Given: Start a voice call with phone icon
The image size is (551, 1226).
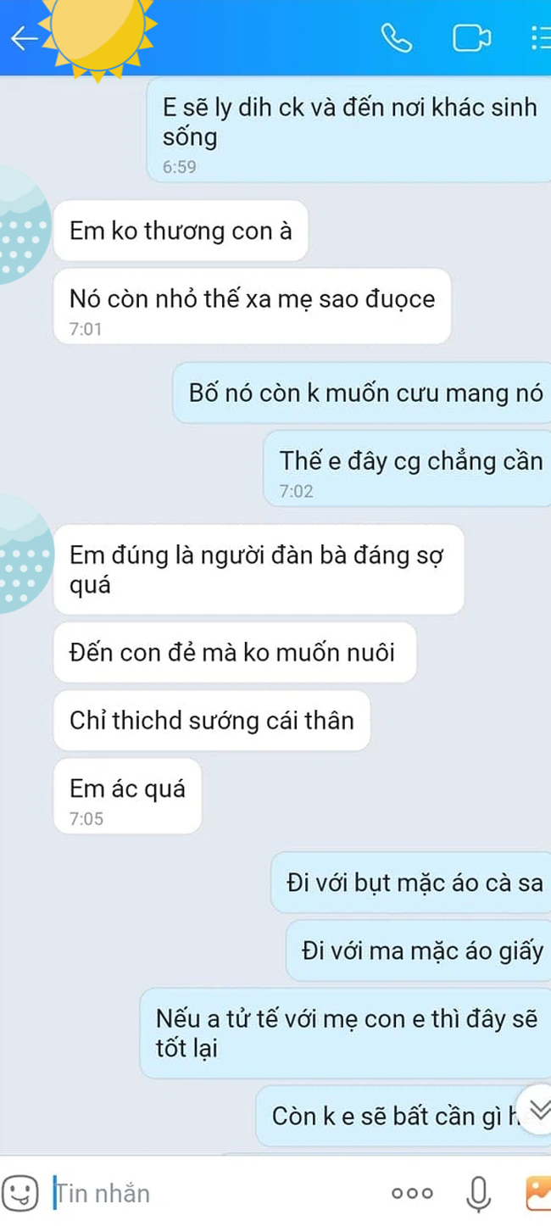Looking at the screenshot, I should (396, 38).
